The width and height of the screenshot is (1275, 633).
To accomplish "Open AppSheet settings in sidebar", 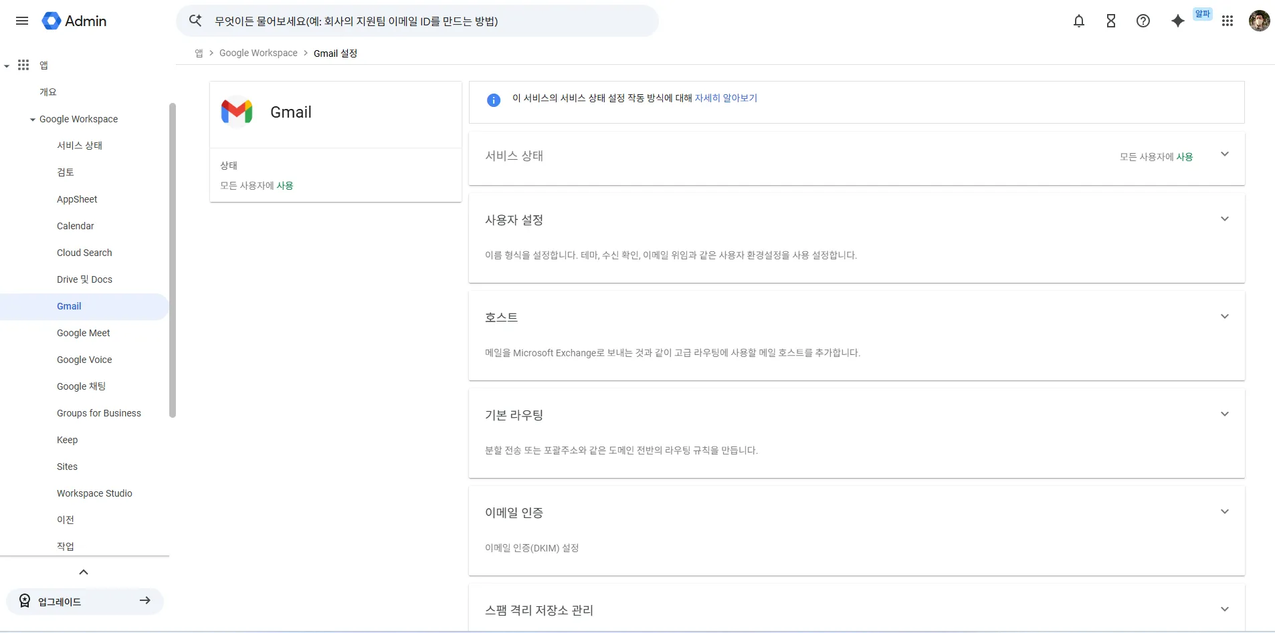I will point(77,199).
